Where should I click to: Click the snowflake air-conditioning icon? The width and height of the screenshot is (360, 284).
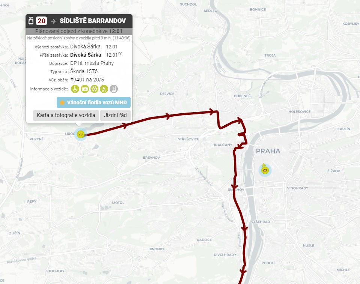click(94, 89)
